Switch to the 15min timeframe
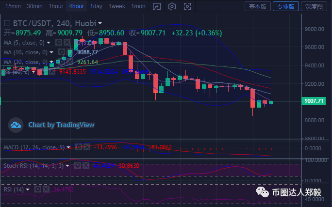The height and width of the screenshot is (207, 332). [x=13, y=6]
